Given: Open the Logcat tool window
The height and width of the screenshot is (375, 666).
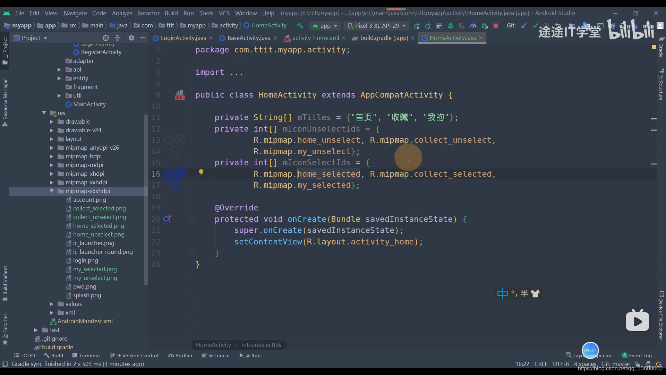Looking at the screenshot, I should [216, 356].
